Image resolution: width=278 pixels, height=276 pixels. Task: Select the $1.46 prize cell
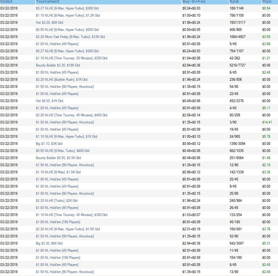[x=266, y=158]
